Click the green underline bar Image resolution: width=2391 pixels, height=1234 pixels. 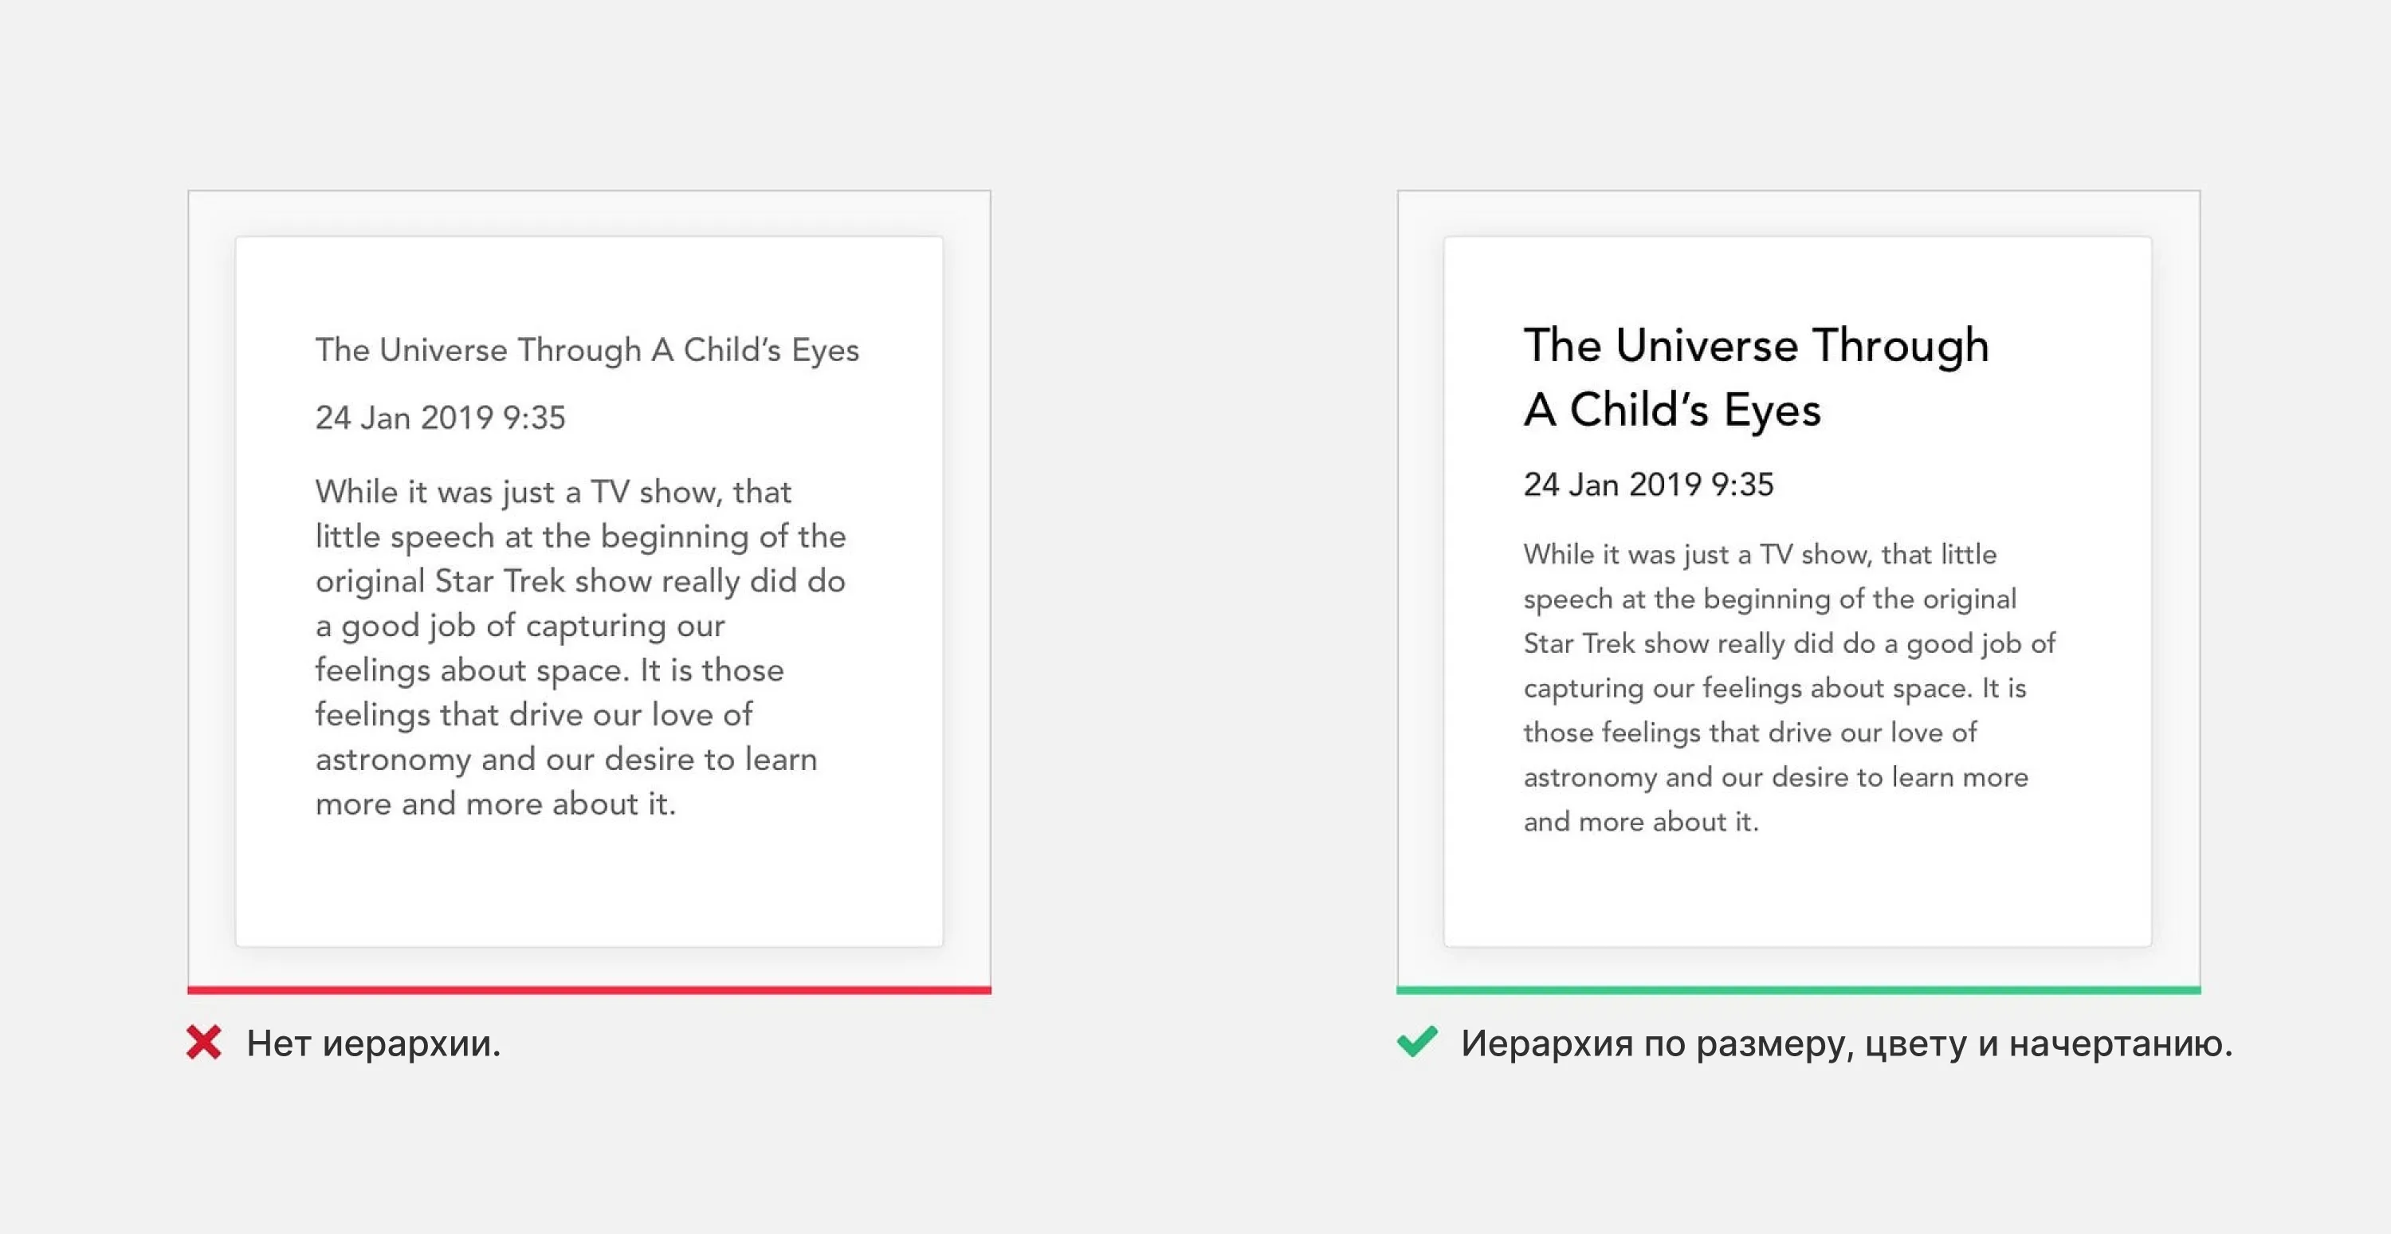[1798, 990]
